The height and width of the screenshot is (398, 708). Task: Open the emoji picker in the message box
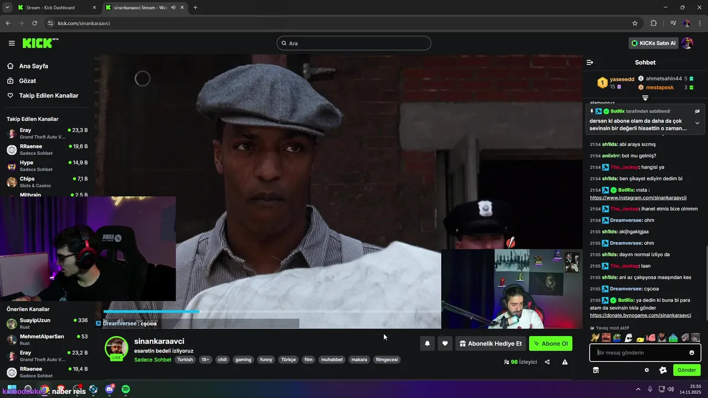691,353
